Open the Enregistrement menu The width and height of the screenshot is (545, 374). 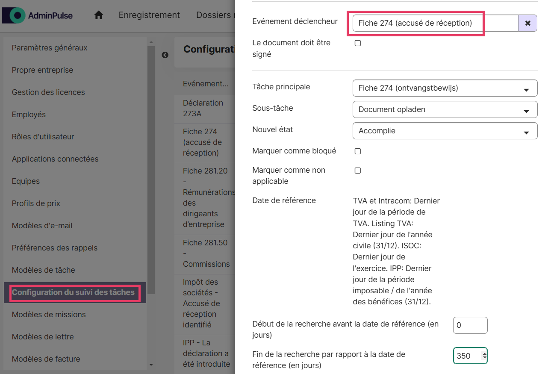coord(149,15)
